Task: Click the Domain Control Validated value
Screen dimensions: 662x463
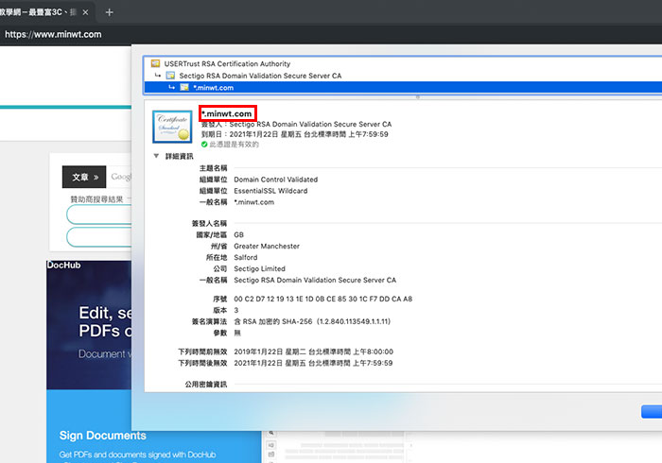Action: tap(276, 180)
